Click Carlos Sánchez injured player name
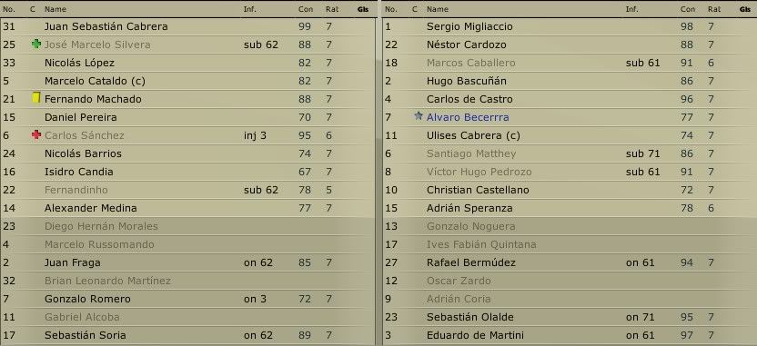Screen dimensions: 757x346 pyautogui.click(x=84, y=135)
